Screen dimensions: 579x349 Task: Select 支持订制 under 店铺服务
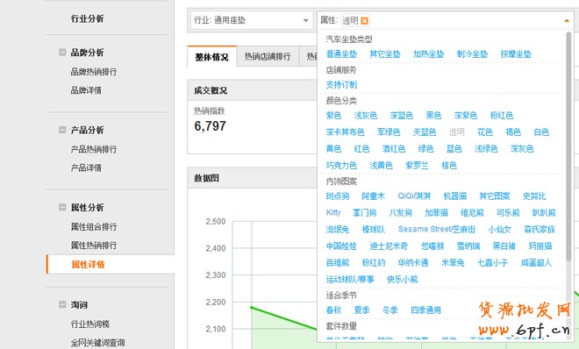[341, 84]
